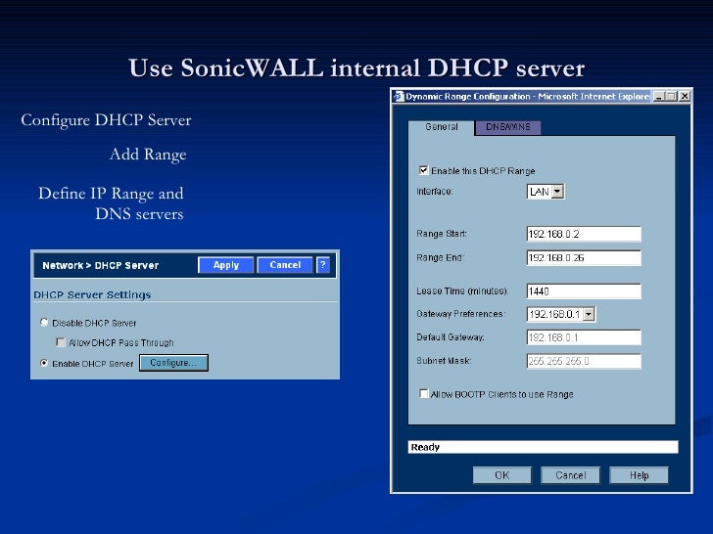Click the Internet Explorer icon in dialog title bar

click(399, 96)
